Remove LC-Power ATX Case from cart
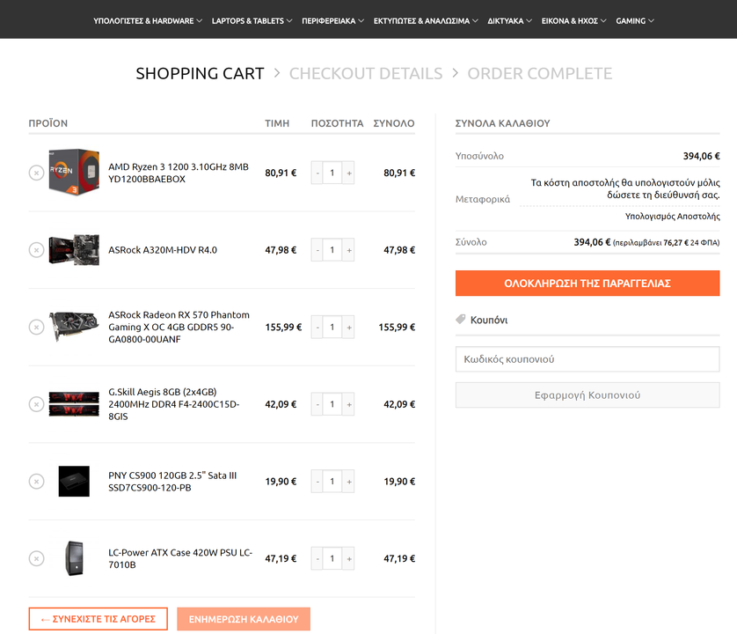737x634 pixels. [x=36, y=558]
